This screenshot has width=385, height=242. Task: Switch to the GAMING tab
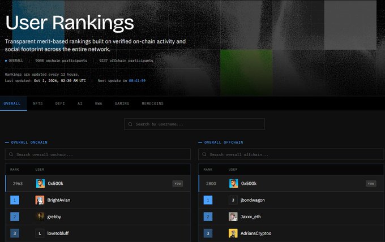tap(122, 103)
